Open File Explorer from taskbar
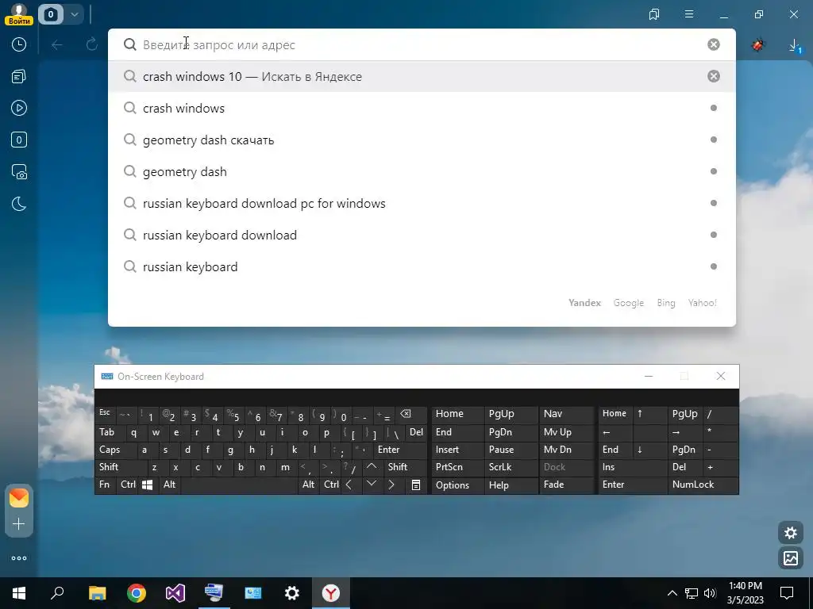The image size is (813, 609). [97, 593]
